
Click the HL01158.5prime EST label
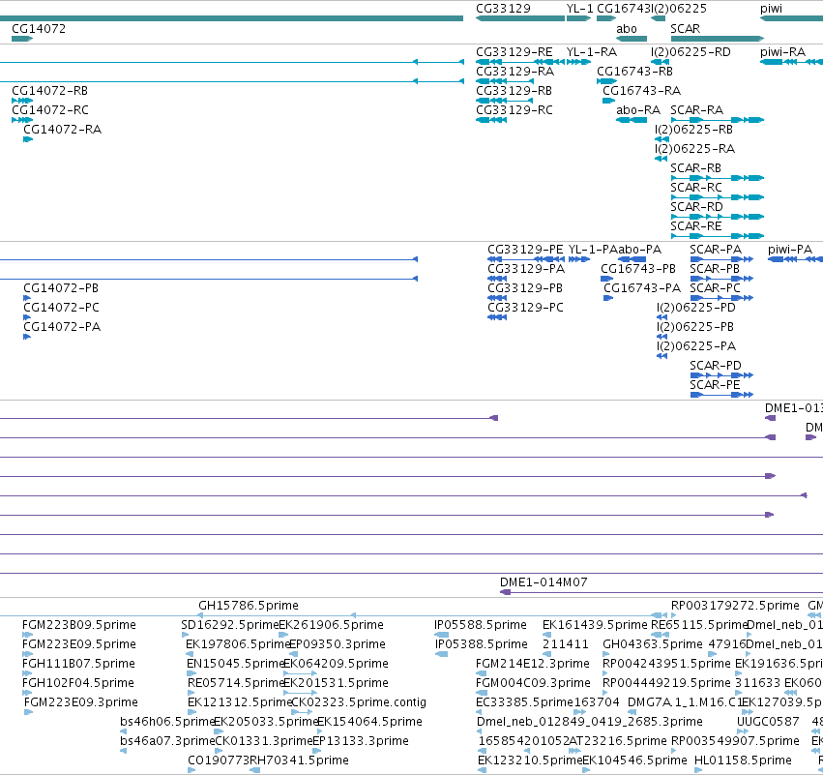coord(743,760)
